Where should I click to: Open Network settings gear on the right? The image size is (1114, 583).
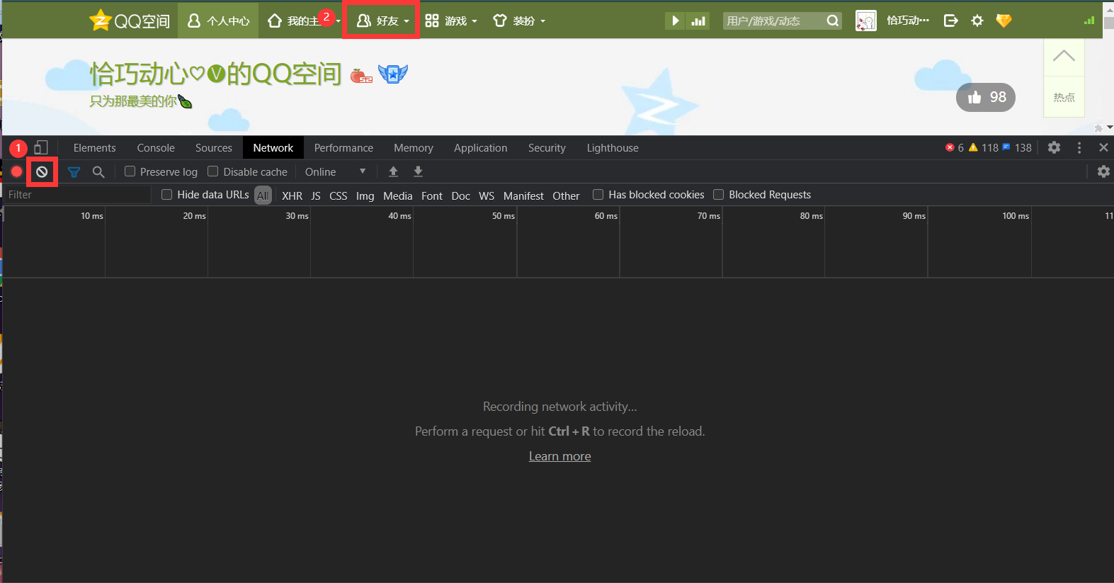click(x=1103, y=171)
